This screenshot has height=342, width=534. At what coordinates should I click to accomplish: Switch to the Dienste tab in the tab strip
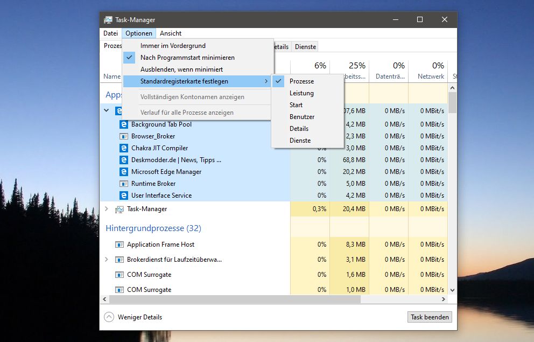click(x=305, y=47)
